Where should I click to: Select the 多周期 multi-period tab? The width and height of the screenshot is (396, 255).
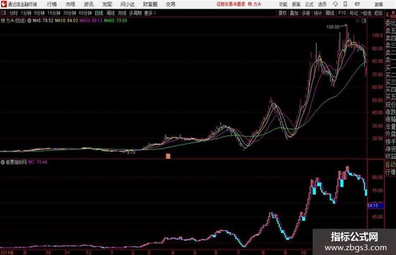135,13
